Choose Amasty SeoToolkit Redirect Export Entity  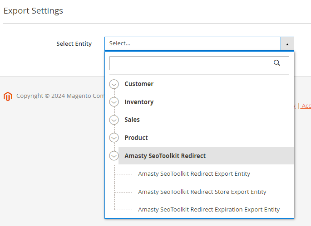(x=194, y=174)
